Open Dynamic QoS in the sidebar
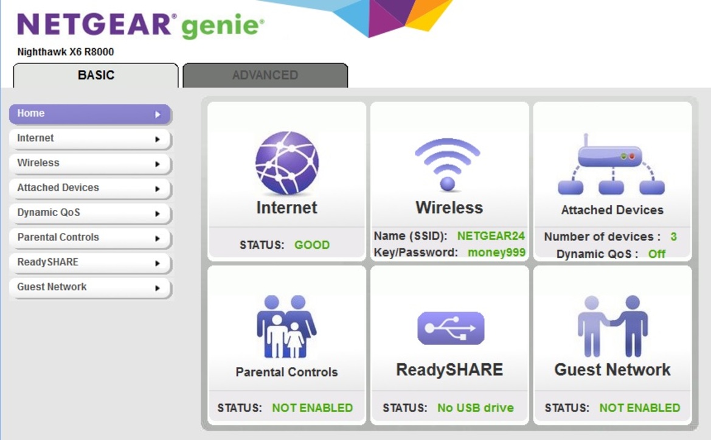The width and height of the screenshot is (711, 440). [x=90, y=213]
